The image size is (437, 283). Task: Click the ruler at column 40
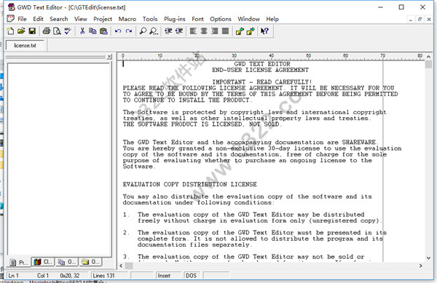[x=271, y=56]
